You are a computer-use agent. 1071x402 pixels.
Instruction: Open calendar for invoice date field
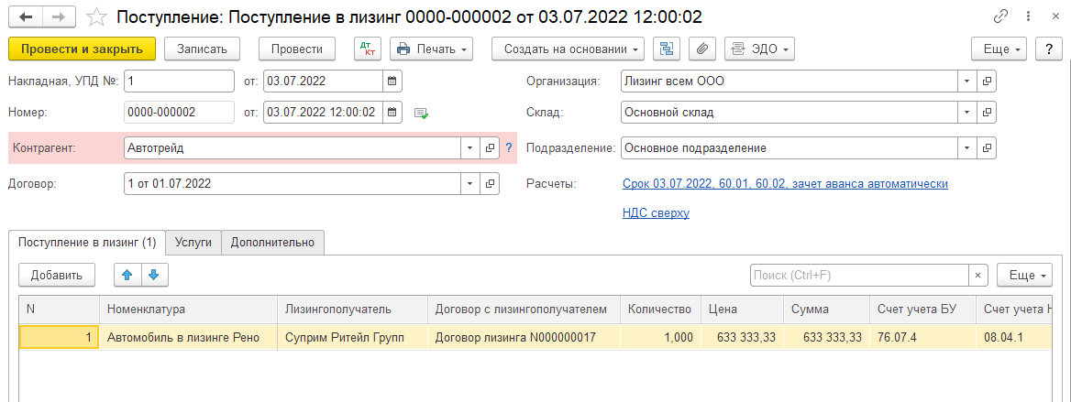coord(392,81)
